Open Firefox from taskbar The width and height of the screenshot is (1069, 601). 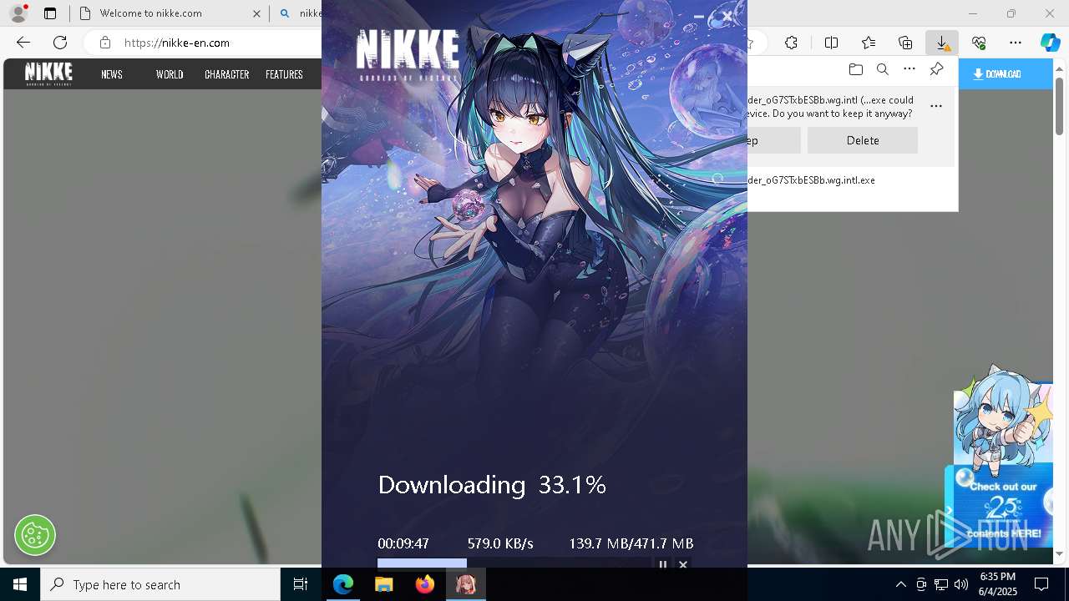(x=425, y=584)
